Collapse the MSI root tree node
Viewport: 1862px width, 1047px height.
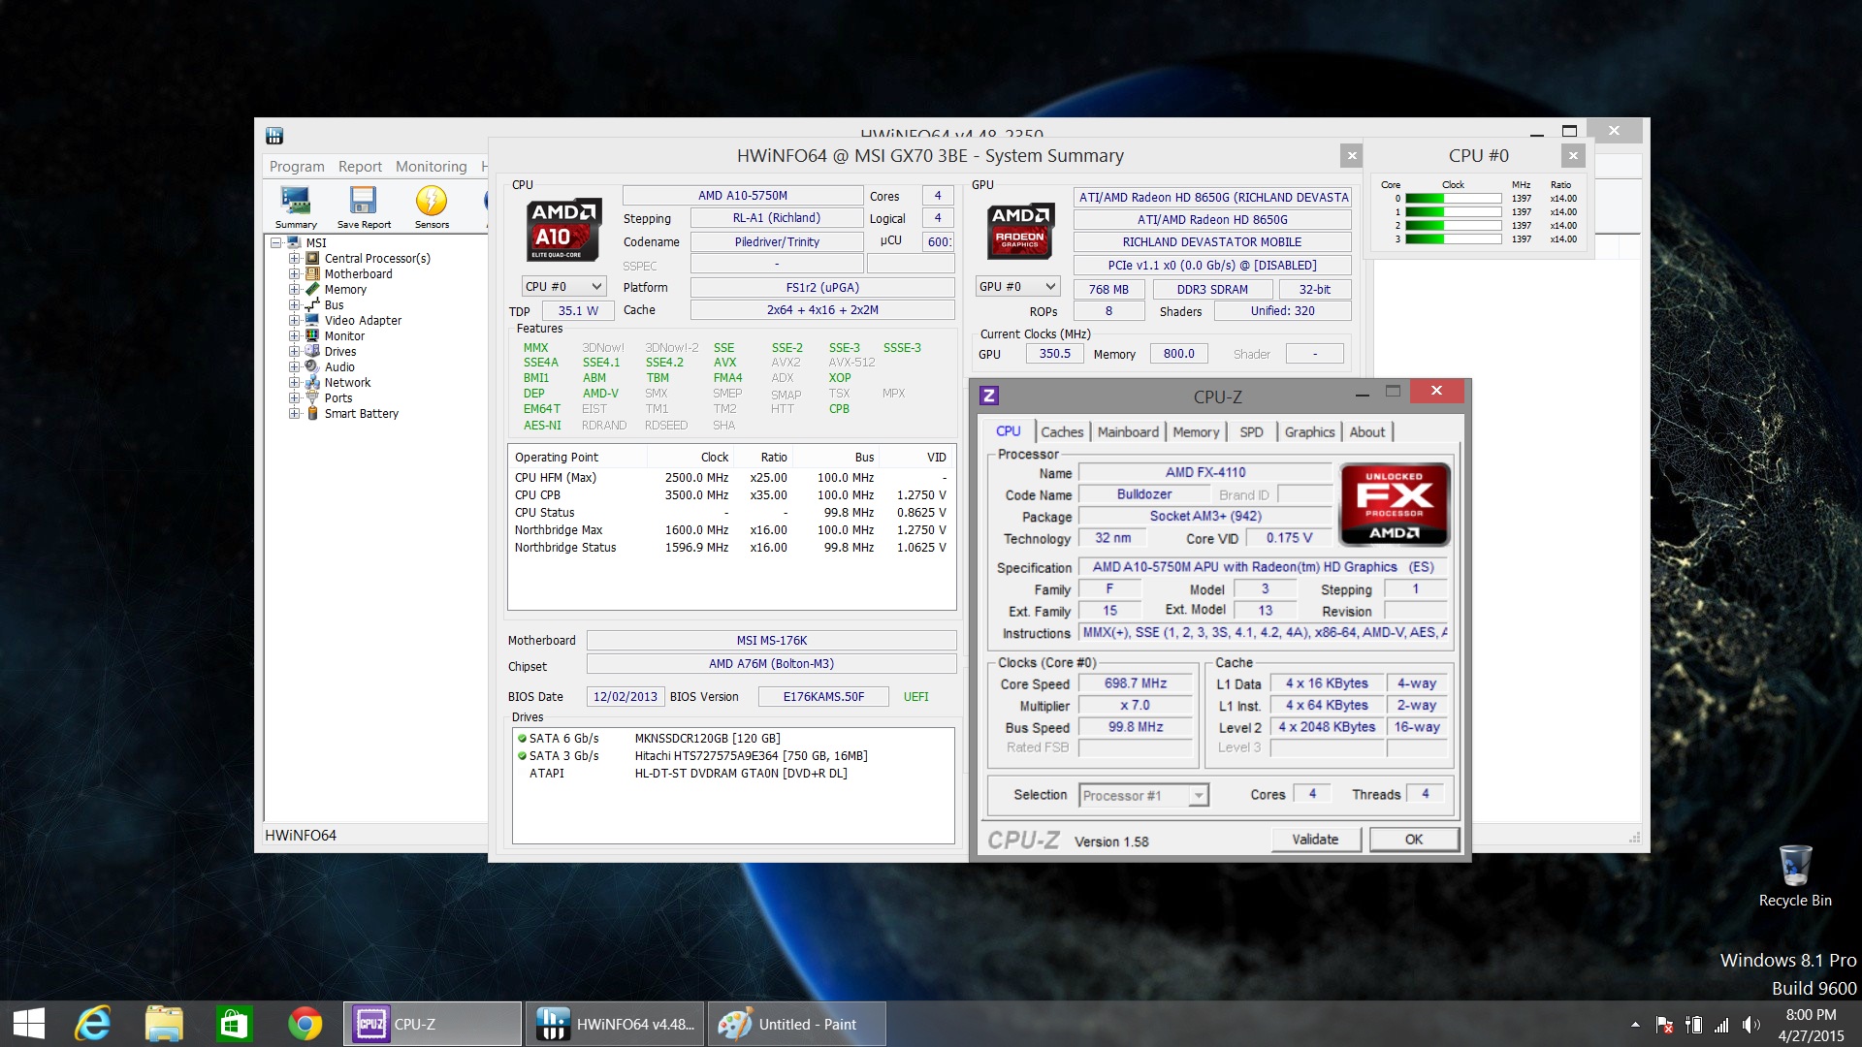(x=276, y=242)
